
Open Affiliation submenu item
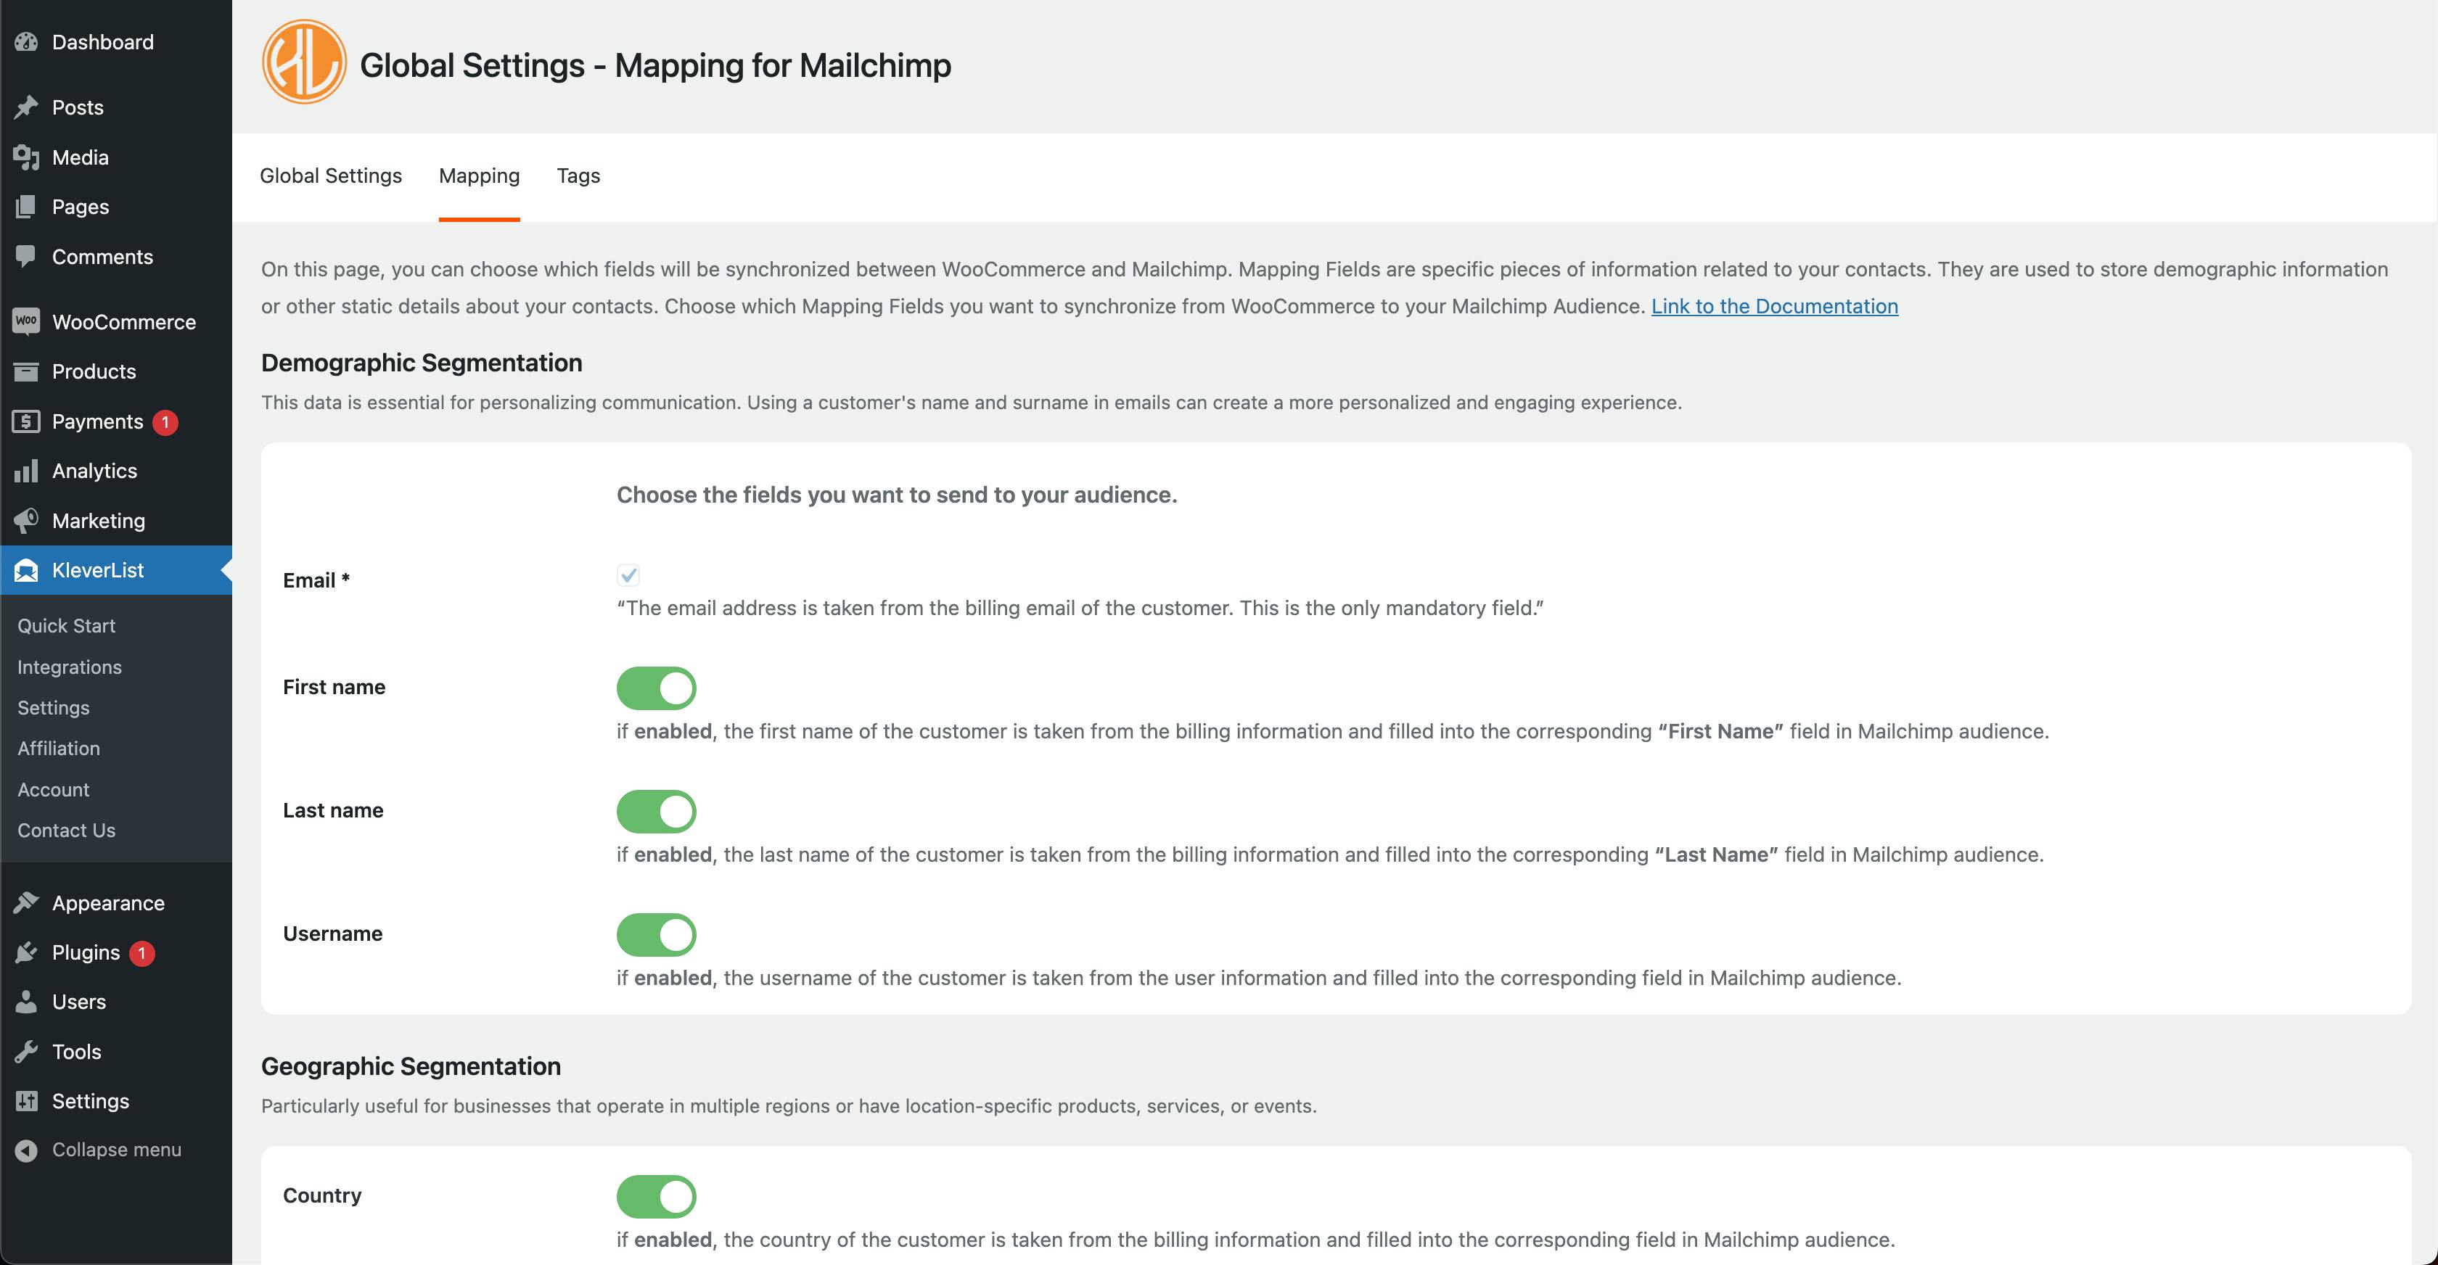pyautogui.click(x=59, y=749)
